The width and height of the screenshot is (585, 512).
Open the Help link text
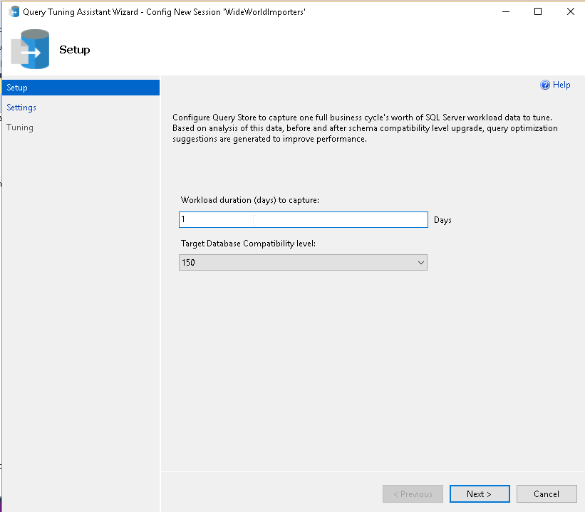click(561, 85)
